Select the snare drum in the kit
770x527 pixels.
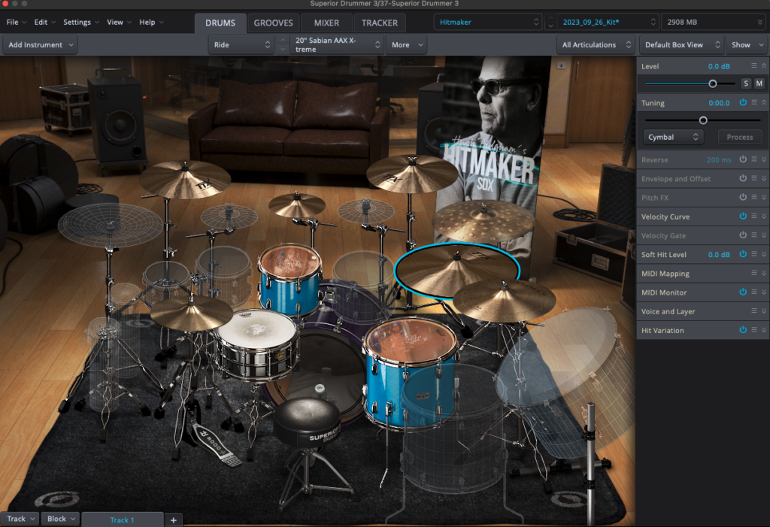click(256, 343)
